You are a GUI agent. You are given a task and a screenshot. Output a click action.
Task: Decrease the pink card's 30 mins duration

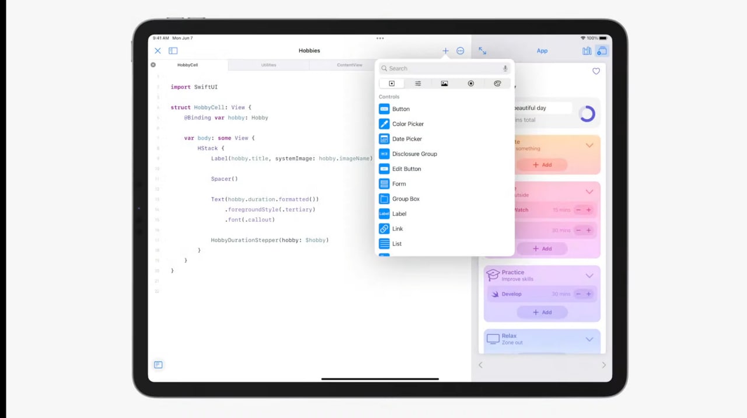pyautogui.click(x=578, y=230)
